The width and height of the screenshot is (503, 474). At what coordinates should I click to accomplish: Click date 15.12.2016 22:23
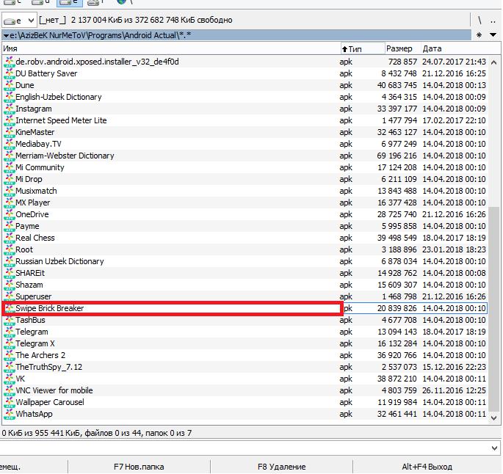[454, 367]
